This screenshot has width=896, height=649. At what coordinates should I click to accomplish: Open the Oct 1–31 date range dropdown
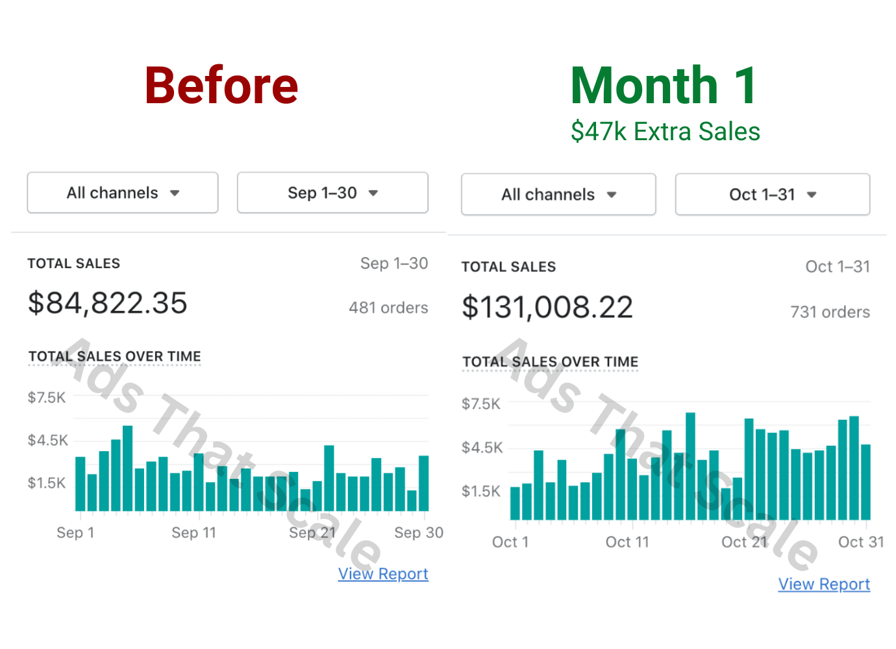tap(773, 195)
